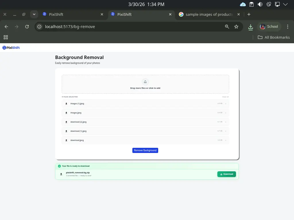Viewport: 294px width, 220px height.
Task: Go back to previous page
Action: (x=6, y=27)
